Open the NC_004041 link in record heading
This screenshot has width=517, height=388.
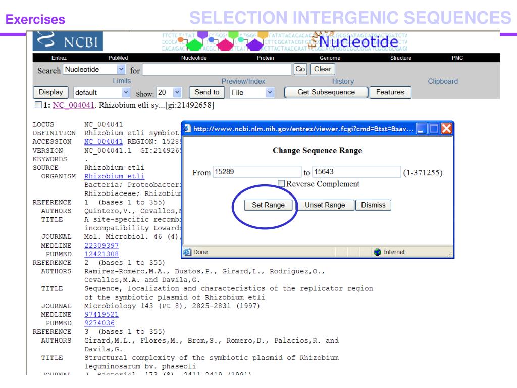pyautogui.click(x=74, y=105)
